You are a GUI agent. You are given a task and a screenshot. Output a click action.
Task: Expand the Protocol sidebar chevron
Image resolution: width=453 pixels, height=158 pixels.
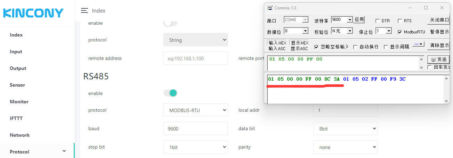(x=64, y=151)
